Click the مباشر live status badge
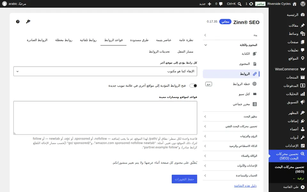This screenshot has width=307, height=192. click(x=260, y=4)
